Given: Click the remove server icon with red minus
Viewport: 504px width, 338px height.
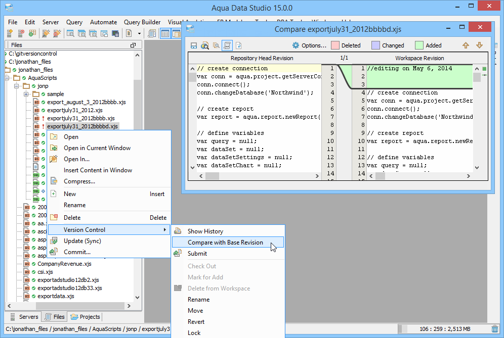Looking at the screenshot, I should pyautogui.click(x=21, y=33).
